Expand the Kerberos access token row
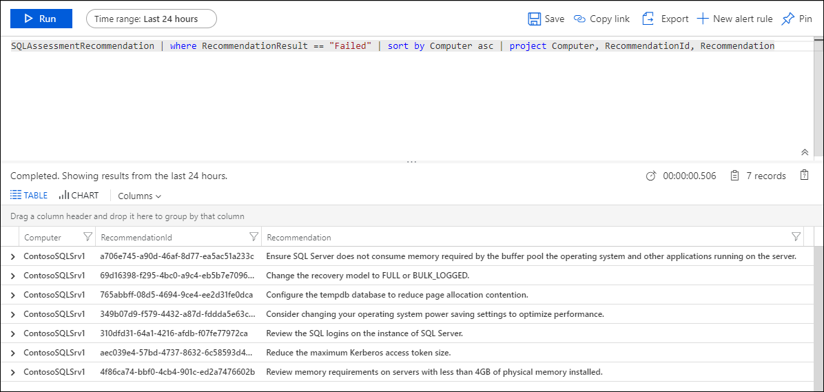Image resolution: width=824 pixels, height=392 pixels. pyautogui.click(x=13, y=353)
